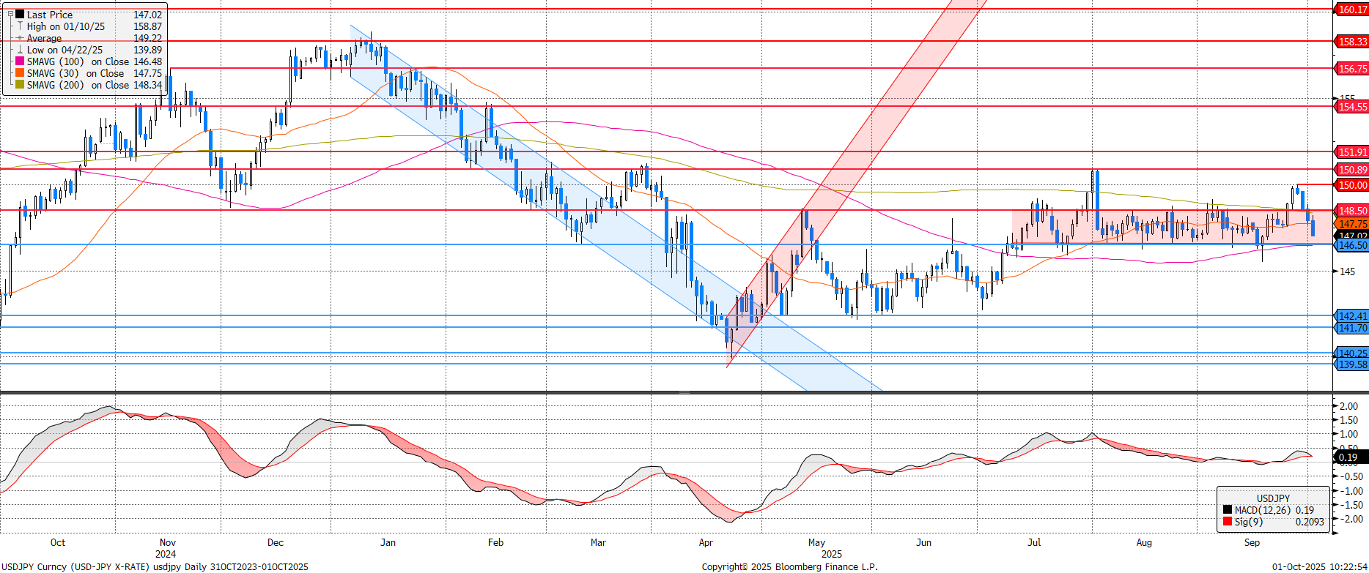Viewport: 1369px width, 573px height.
Task: Select the black Last Price color swatch
Action: [20, 14]
